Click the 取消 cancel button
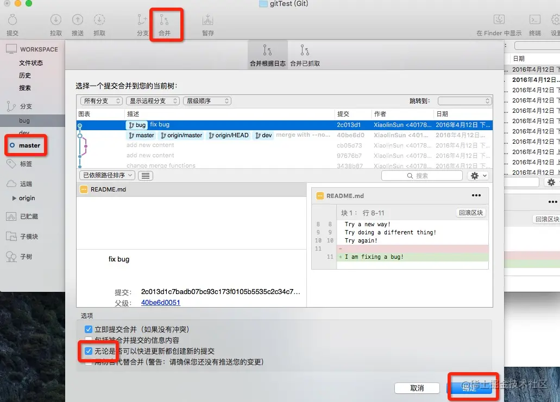560x402 pixels. click(x=417, y=388)
